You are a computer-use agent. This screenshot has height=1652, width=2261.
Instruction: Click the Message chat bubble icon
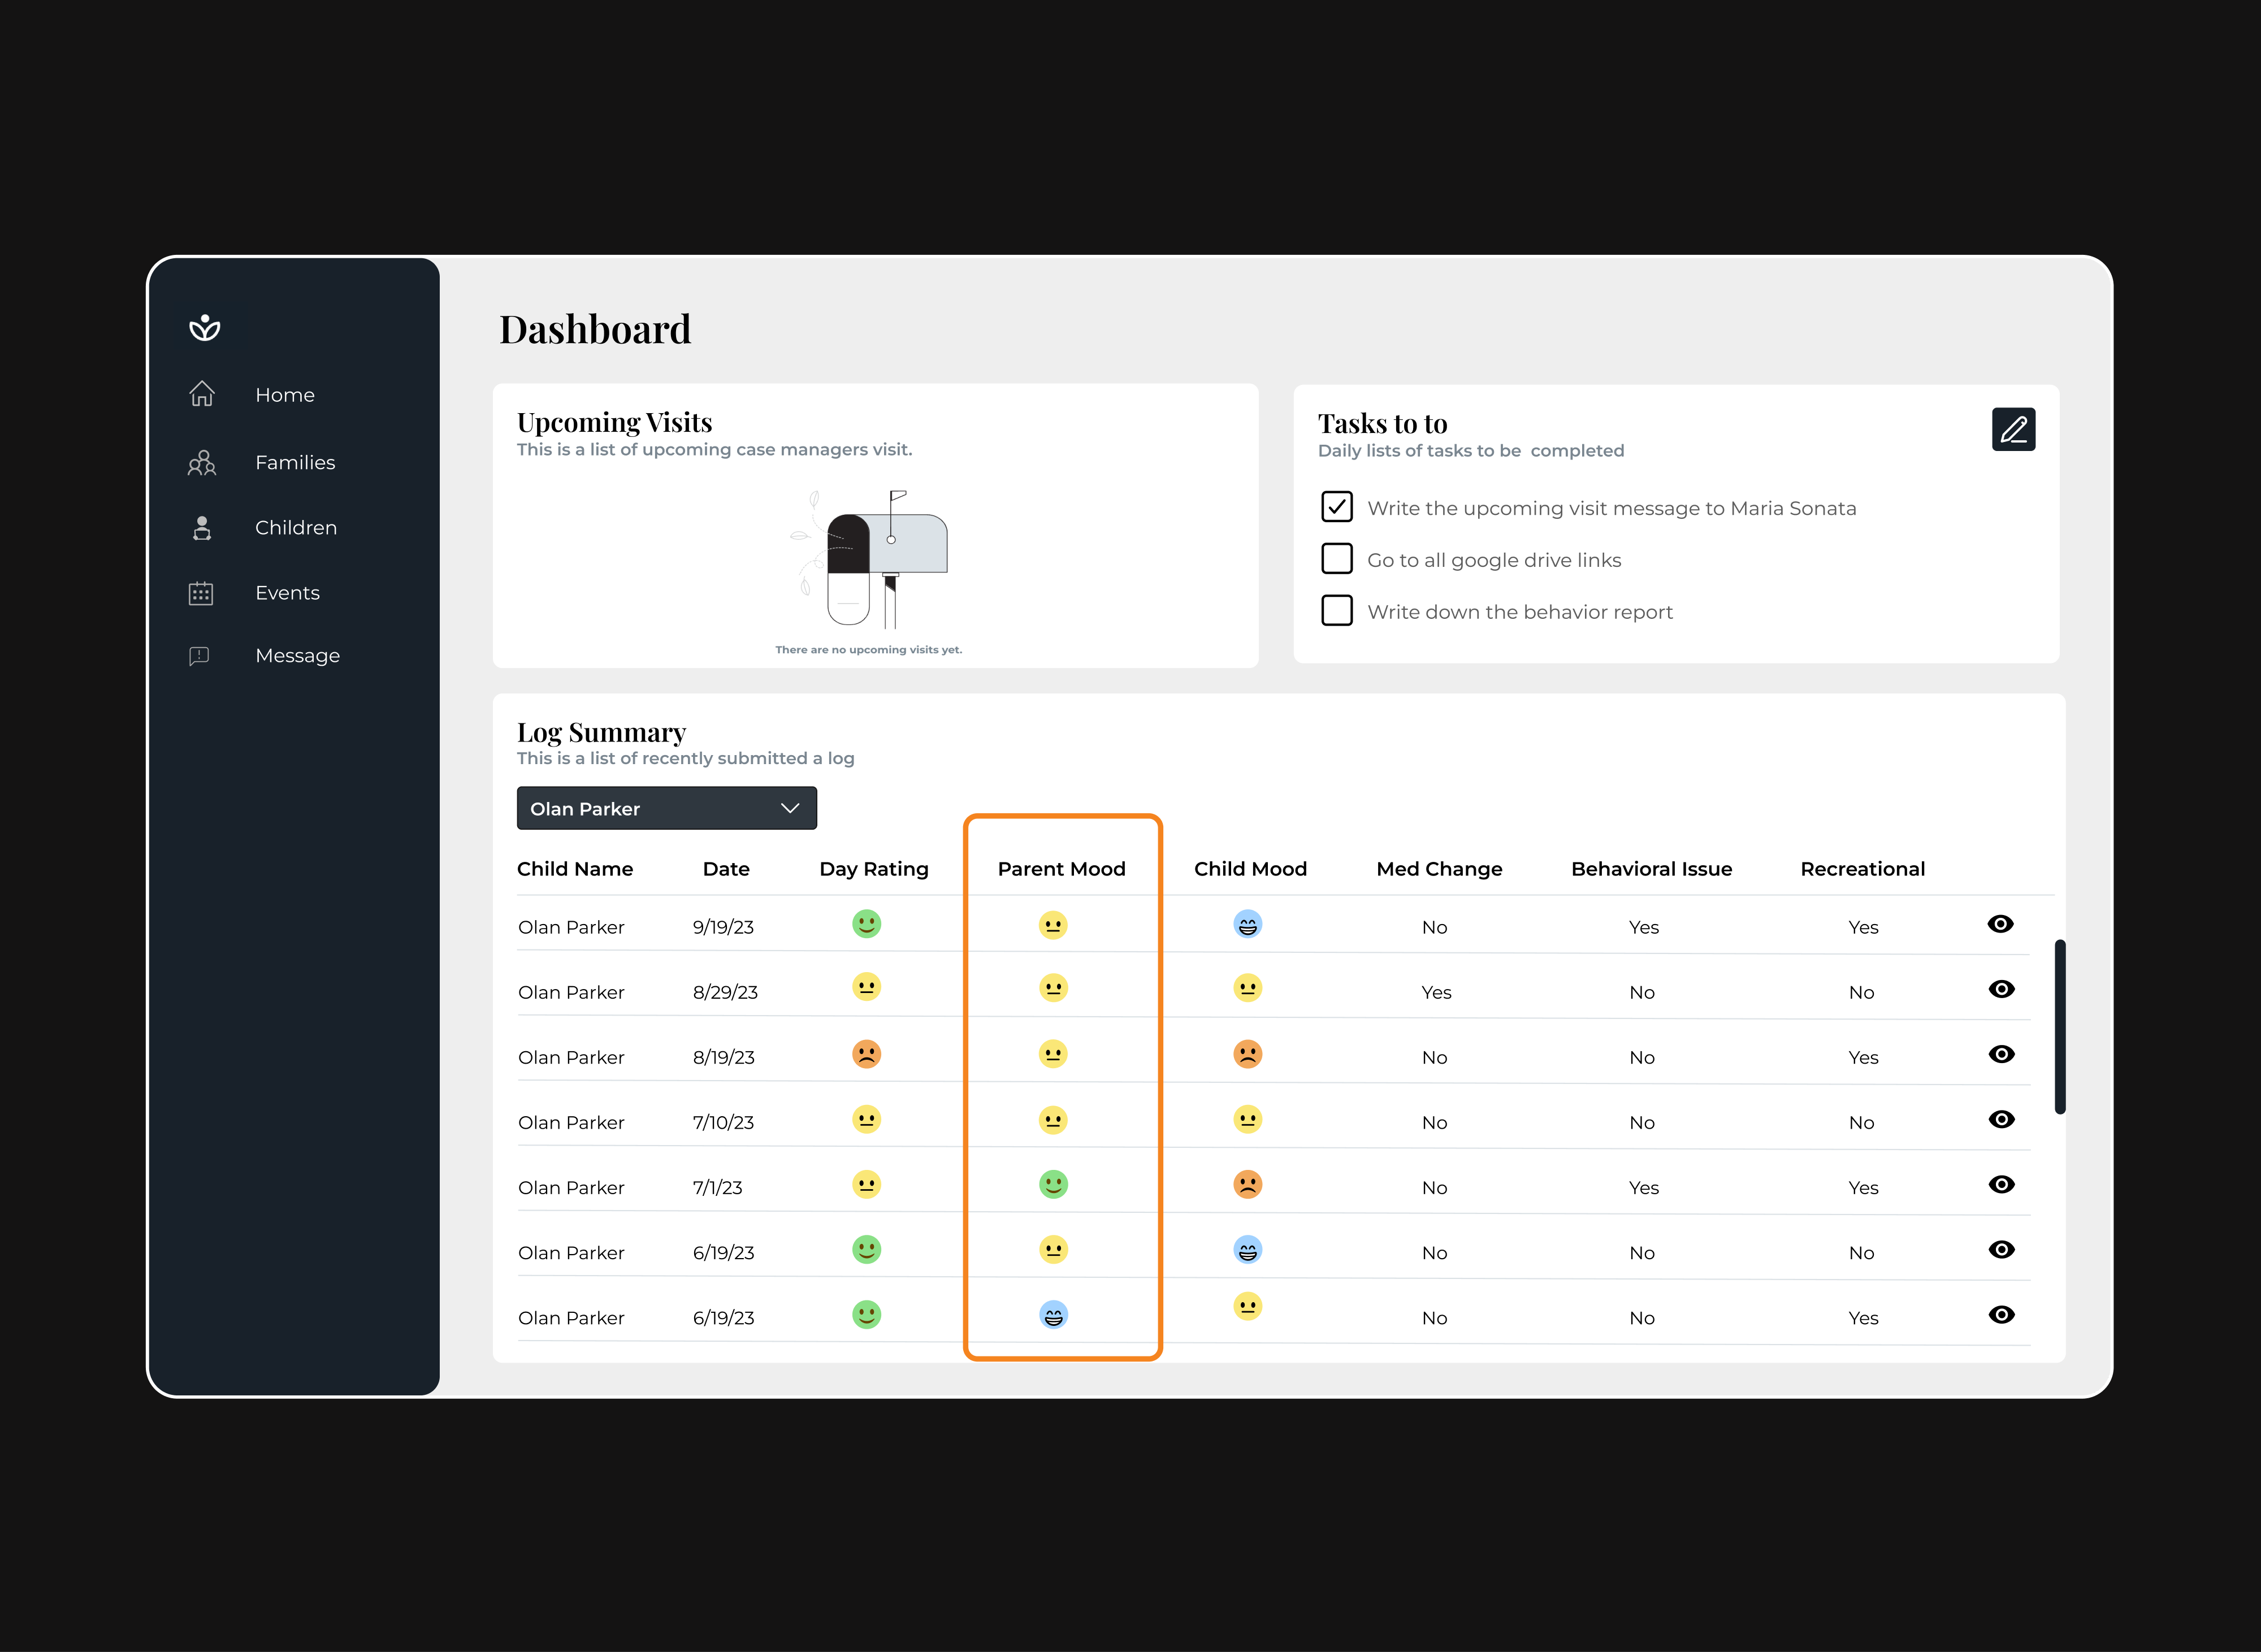[x=199, y=656]
